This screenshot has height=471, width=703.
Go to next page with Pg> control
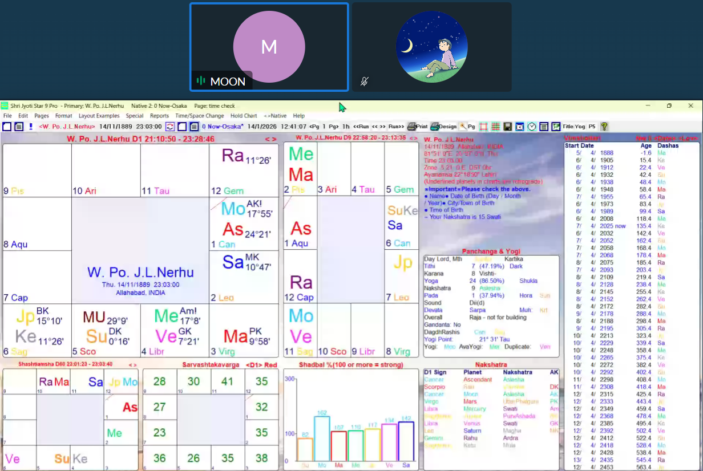coord(334,127)
